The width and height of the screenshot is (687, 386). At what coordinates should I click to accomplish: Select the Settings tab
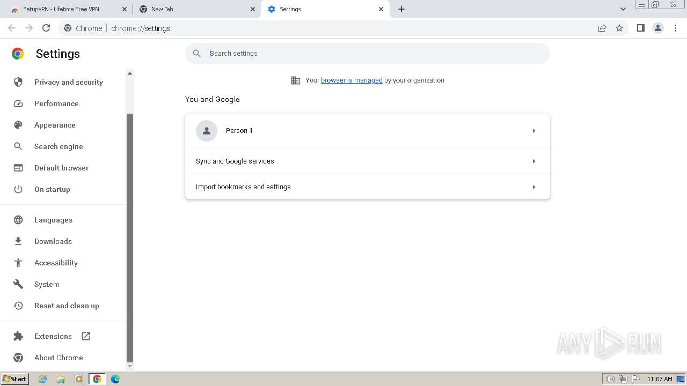click(x=325, y=9)
